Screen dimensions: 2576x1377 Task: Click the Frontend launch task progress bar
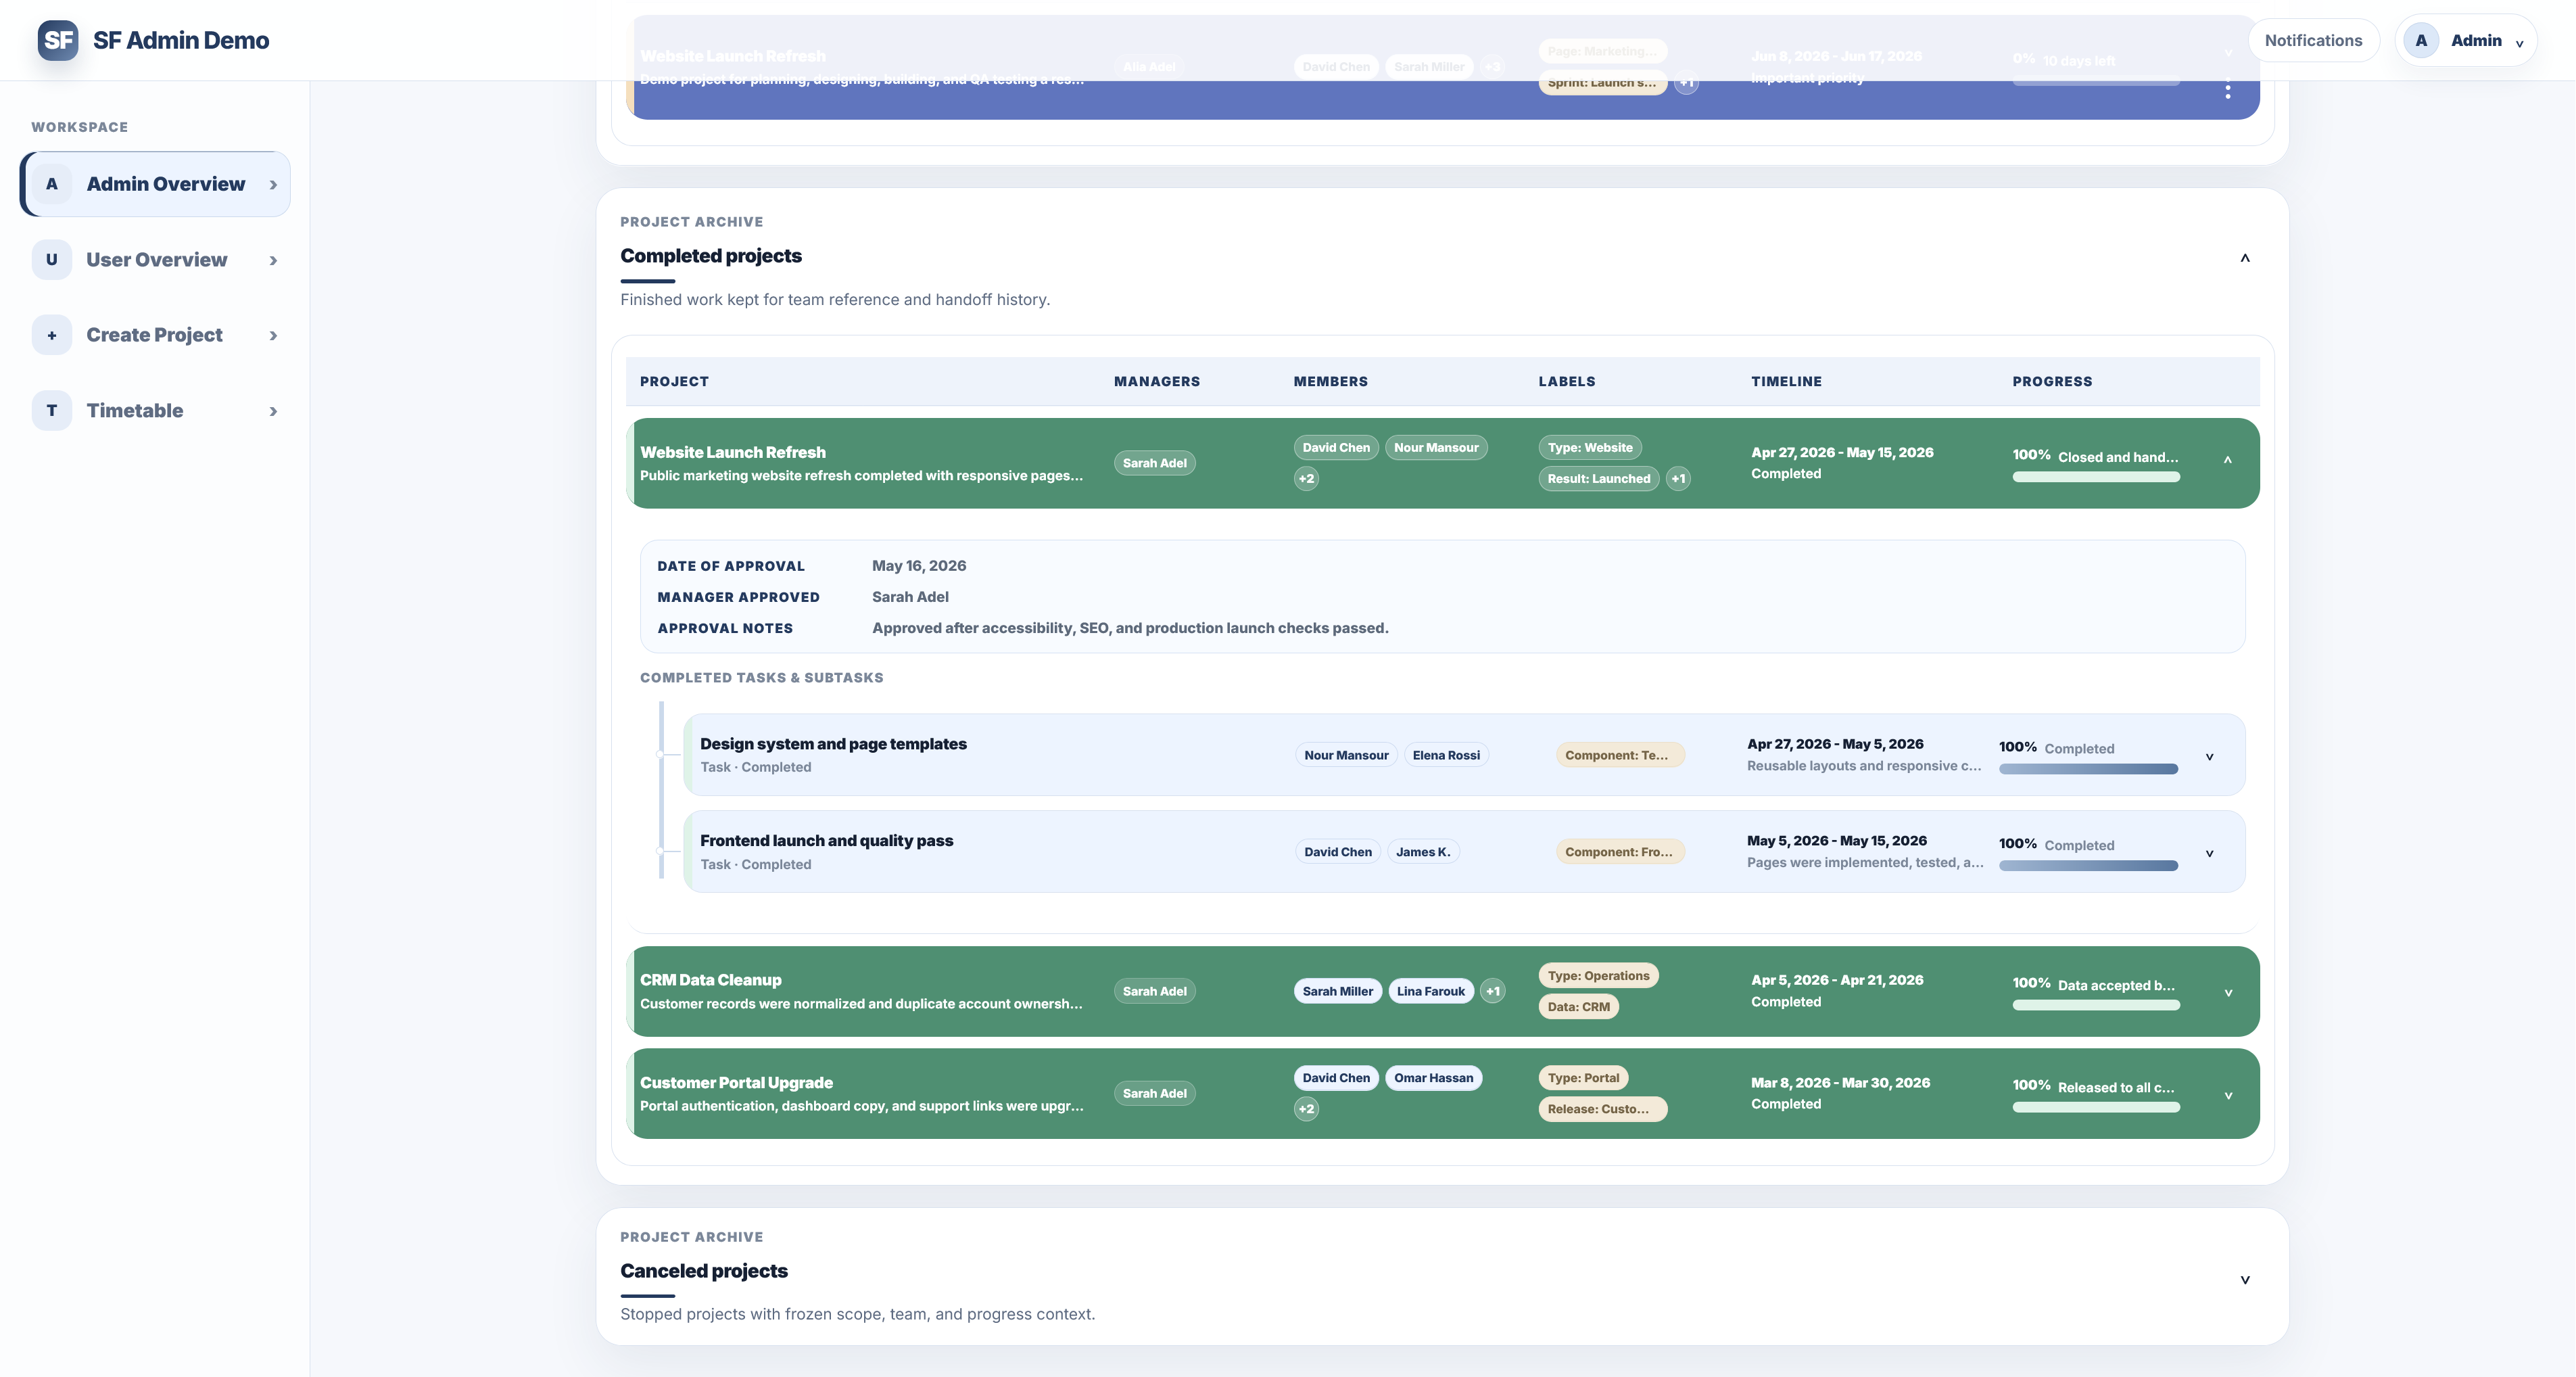tap(2088, 866)
